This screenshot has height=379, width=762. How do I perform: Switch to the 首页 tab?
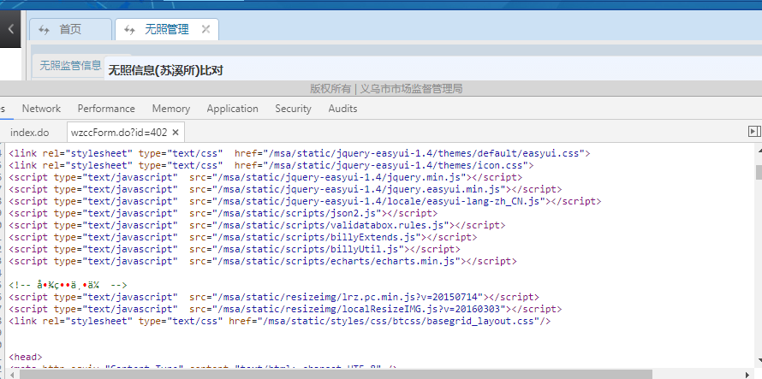[x=70, y=30]
